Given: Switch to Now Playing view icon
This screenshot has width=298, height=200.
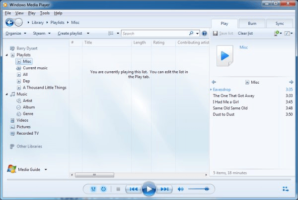Looking at the screenshot, I should click(286, 189).
